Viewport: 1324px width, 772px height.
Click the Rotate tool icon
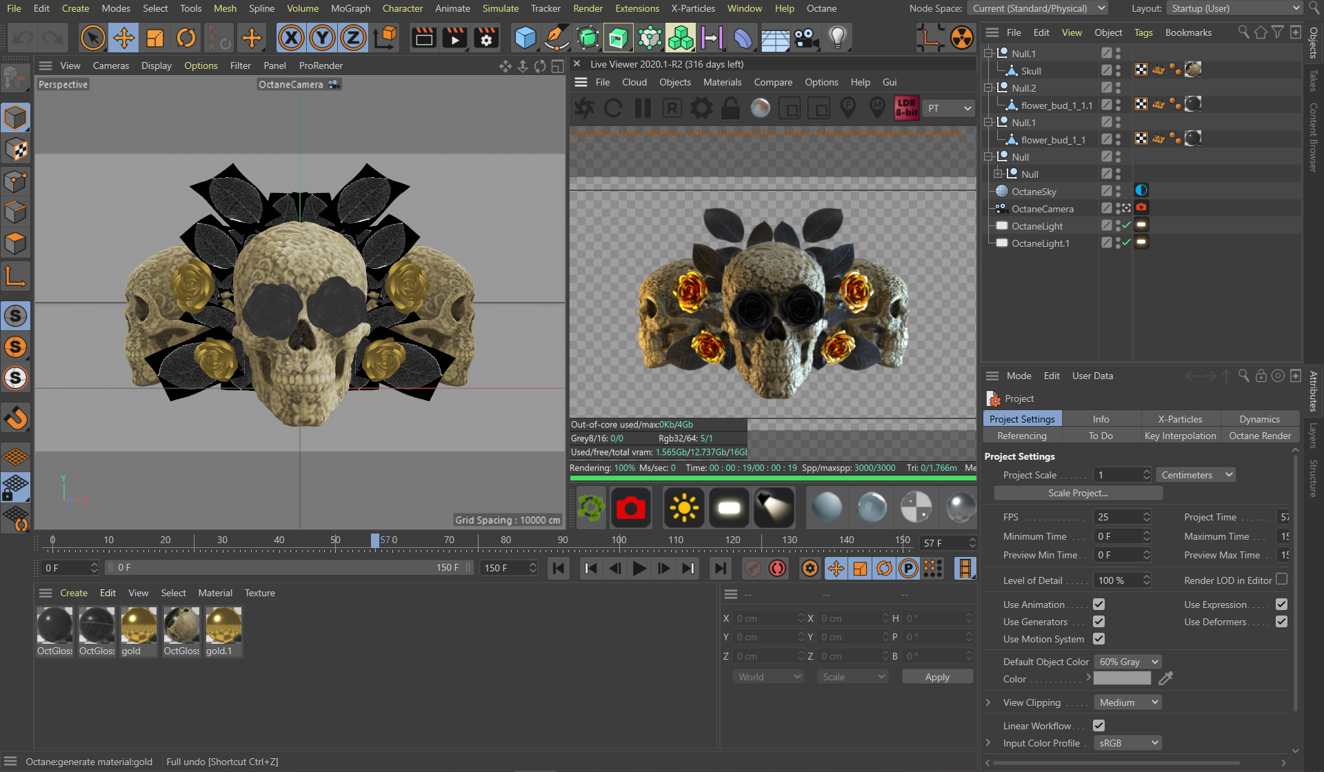click(186, 38)
